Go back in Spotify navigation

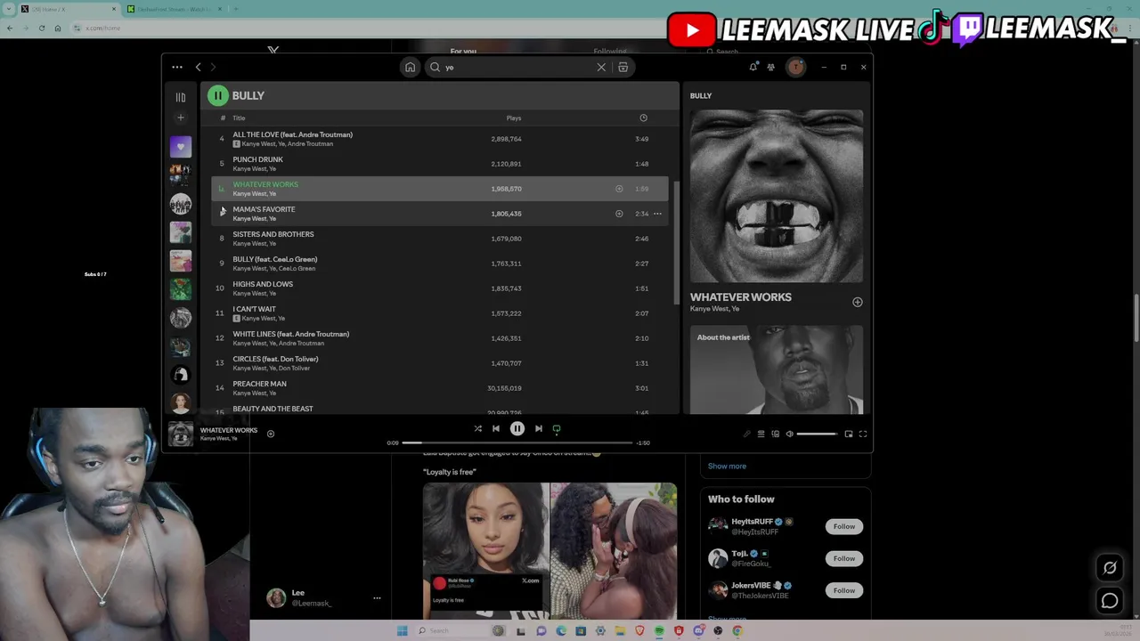[x=199, y=67]
